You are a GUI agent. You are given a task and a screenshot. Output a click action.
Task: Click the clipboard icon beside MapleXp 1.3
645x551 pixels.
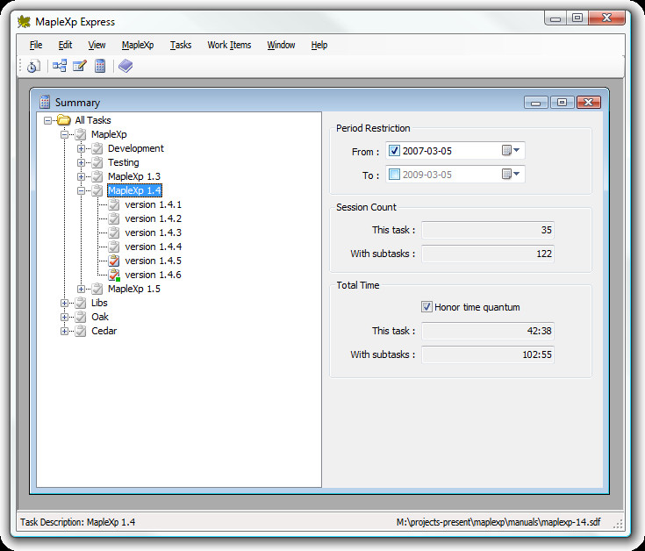point(97,176)
